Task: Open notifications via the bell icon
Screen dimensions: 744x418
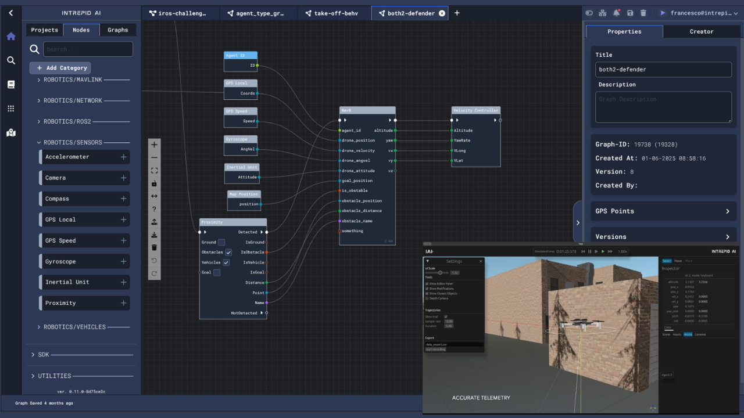Action: click(616, 12)
